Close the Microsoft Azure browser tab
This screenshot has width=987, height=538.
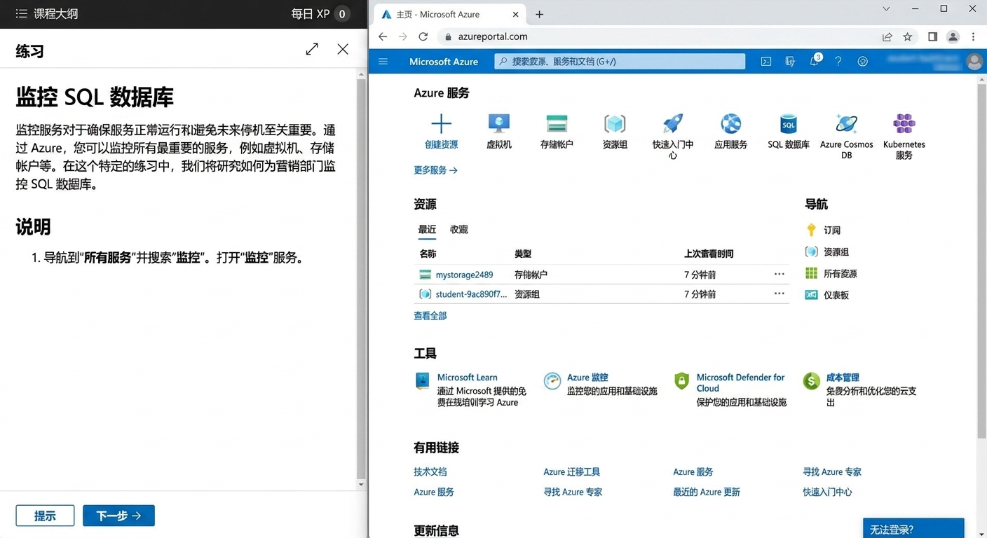coord(516,14)
